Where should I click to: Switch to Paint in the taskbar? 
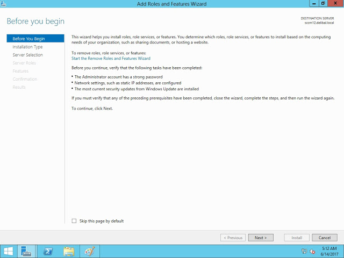(x=90, y=251)
